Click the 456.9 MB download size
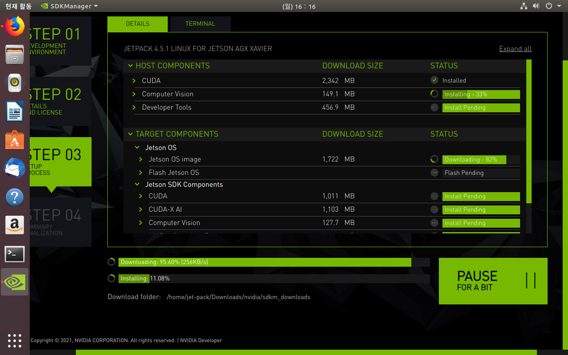 click(x=338, y=107)
